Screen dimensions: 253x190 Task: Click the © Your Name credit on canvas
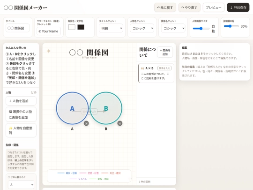[x=89, y=58]
